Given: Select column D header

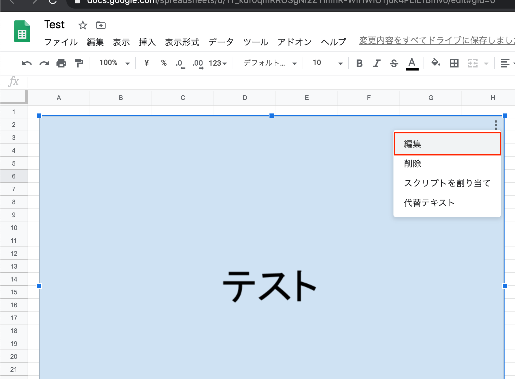Looking at the screenshot, I should [x=245, y=98].
